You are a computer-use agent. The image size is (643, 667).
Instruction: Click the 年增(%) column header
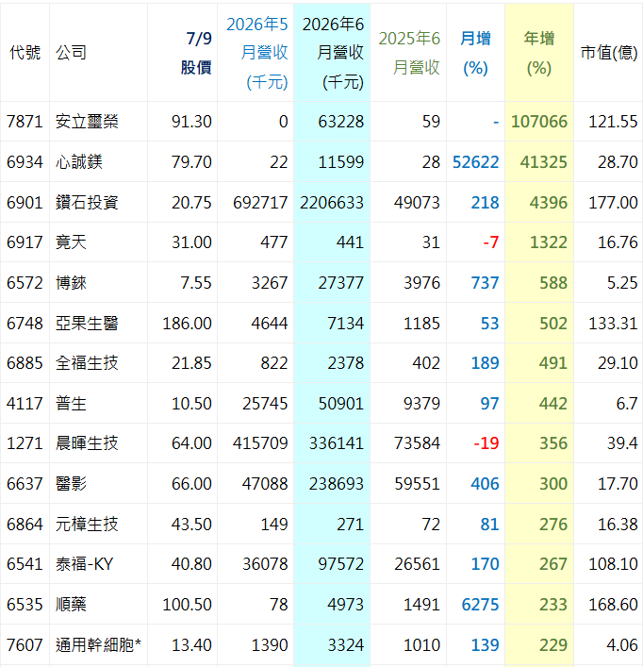tap(539, 53)
